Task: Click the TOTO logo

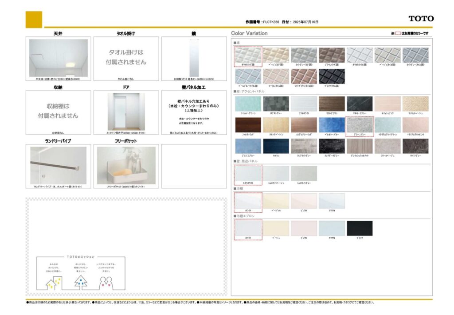Action: 421,19
